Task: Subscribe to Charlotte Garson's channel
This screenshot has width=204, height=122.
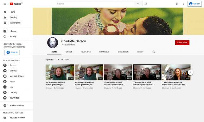Action: [x=182, y=43]
